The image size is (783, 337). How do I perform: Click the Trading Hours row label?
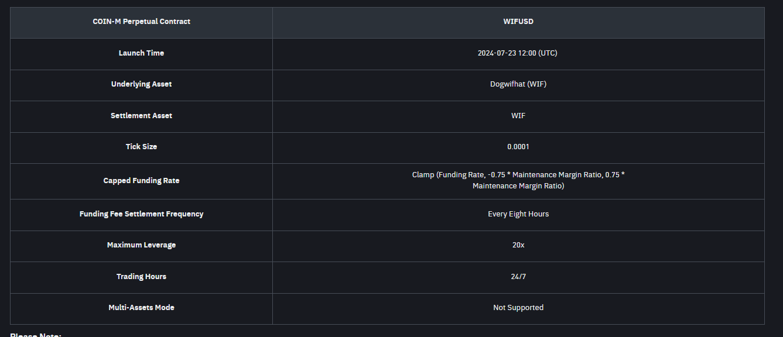(x=141, y=277)
